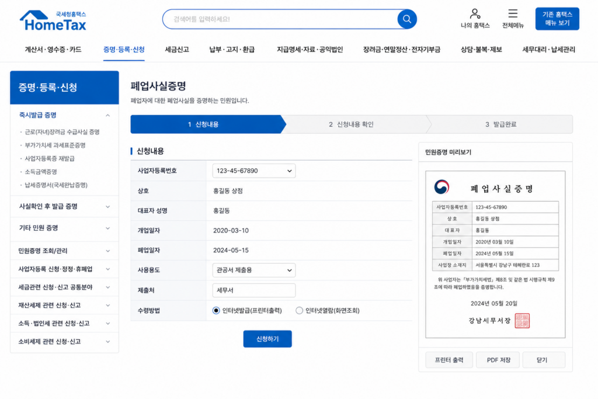This screenshot has width=598, height=399.
Task: Expand 사실확인 후 발급 증명 section
Action: pyautogui.click(x=64, y=206)
